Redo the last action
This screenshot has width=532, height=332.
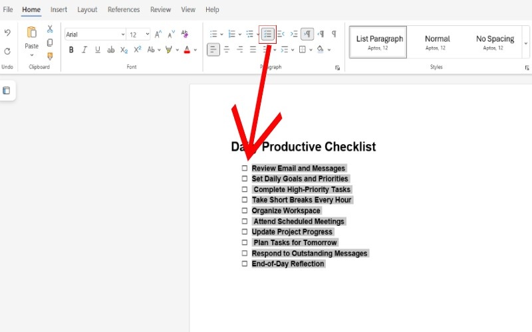7,51
